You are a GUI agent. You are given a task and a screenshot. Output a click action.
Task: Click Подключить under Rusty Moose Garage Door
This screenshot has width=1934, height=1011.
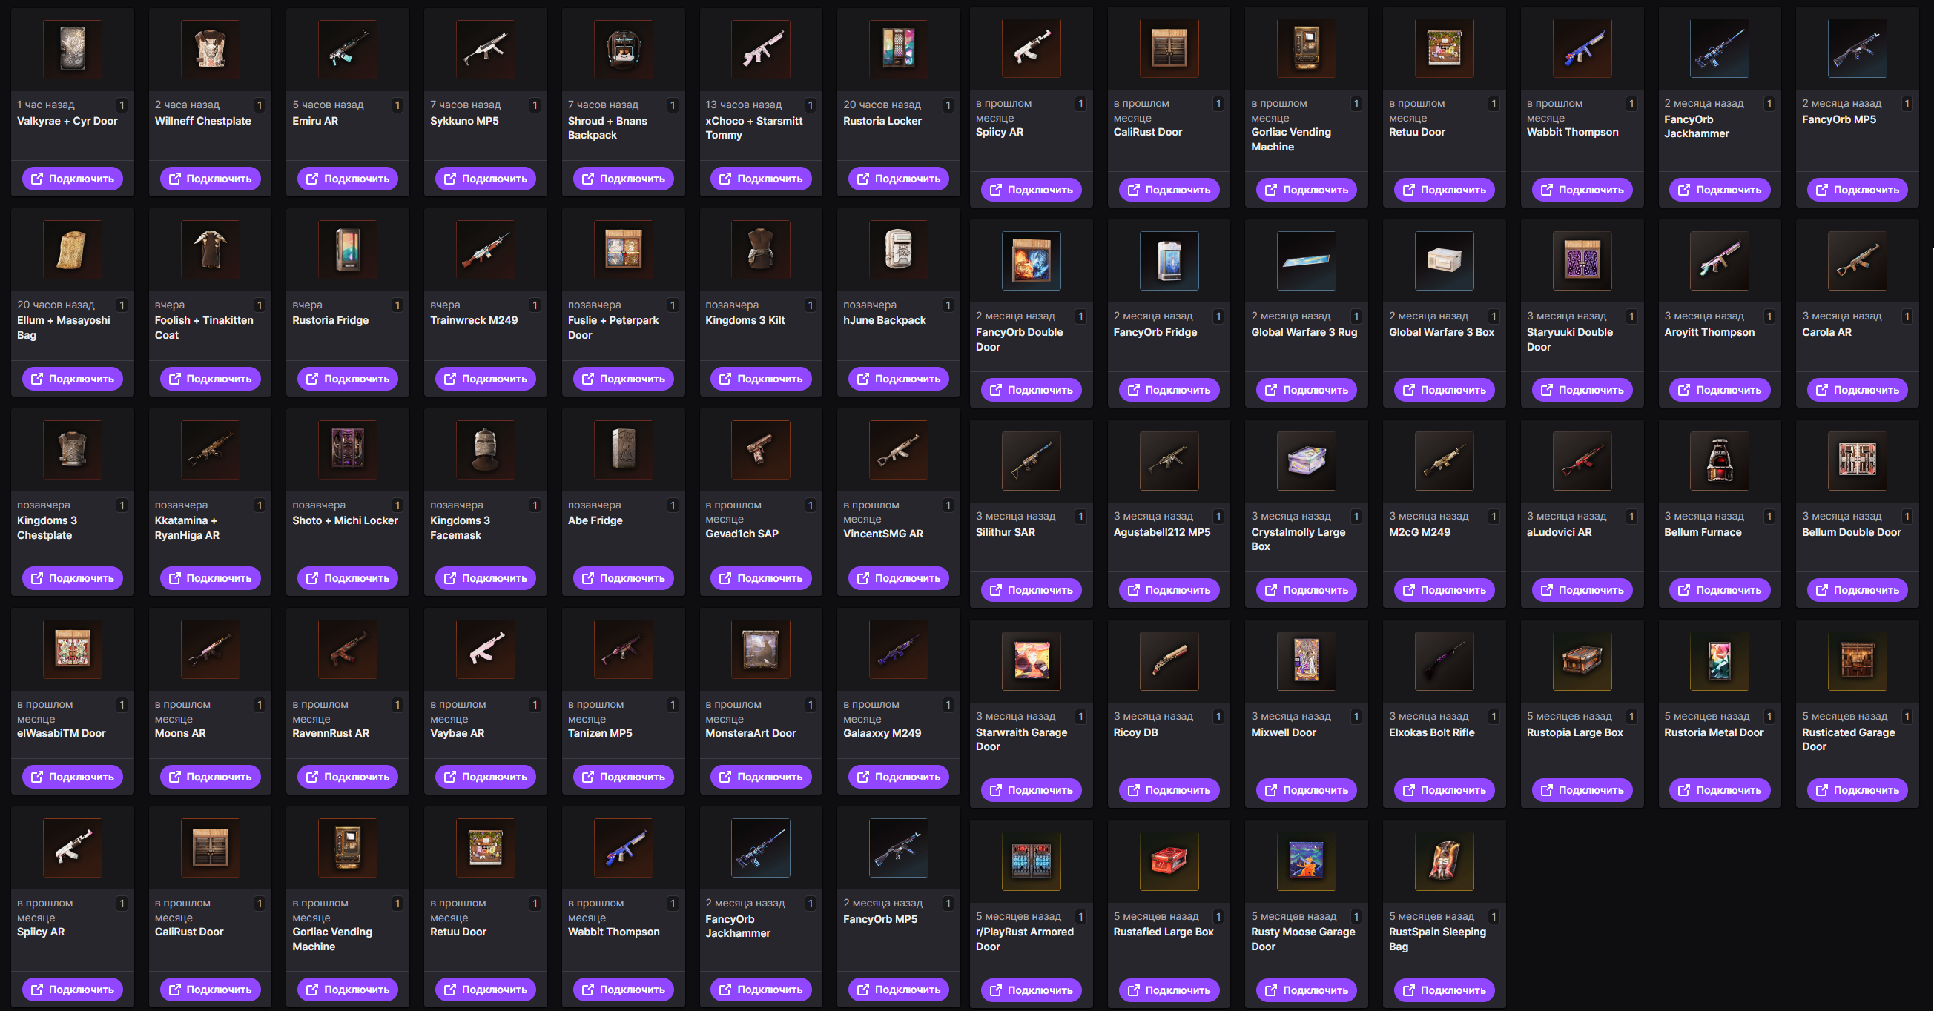[1307, 990]
